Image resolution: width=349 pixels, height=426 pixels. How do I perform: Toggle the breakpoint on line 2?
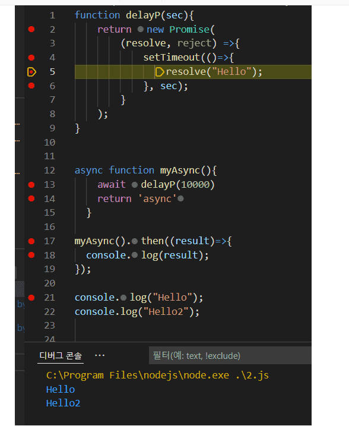tap(31, 29)
